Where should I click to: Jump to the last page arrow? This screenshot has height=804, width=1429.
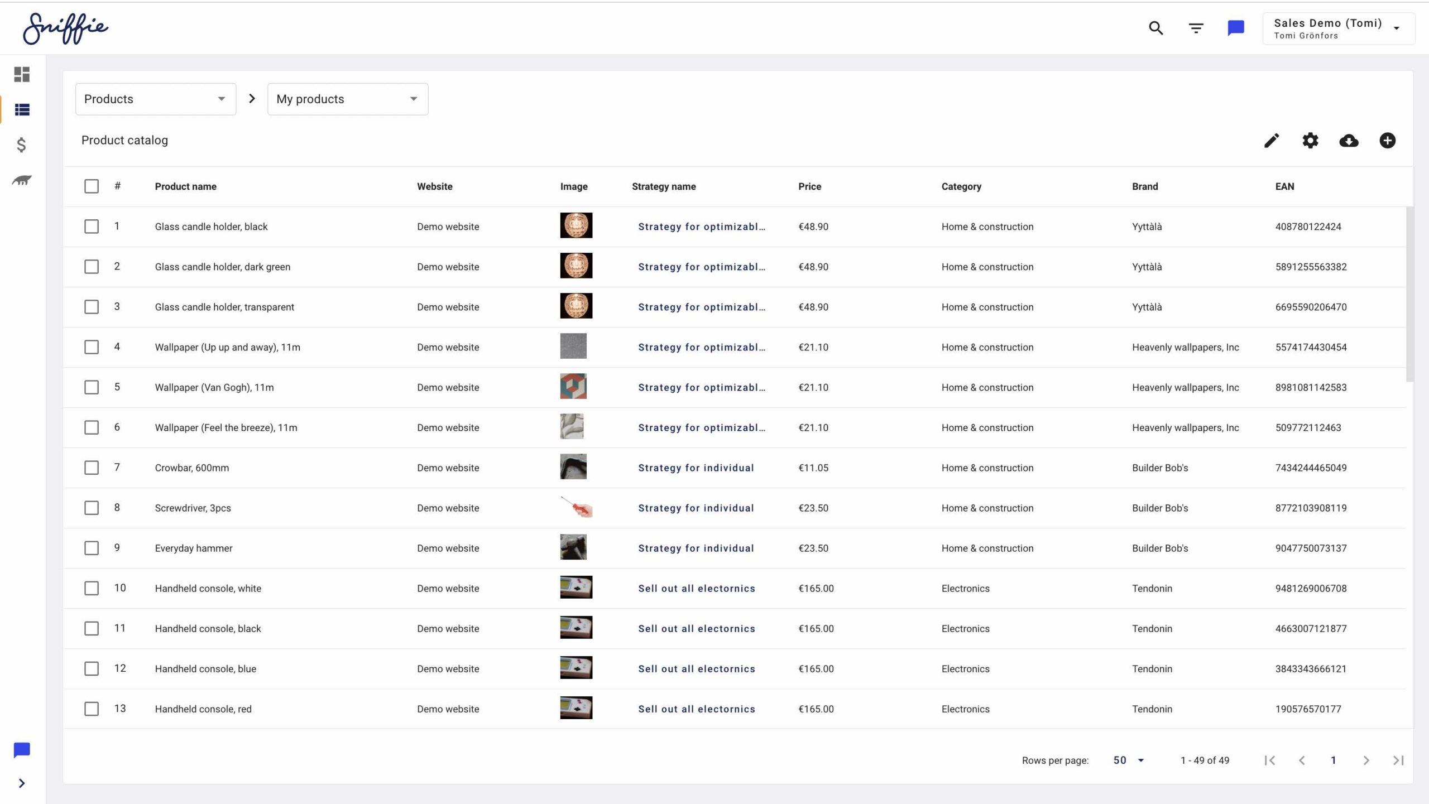pyautogui.click(x=1398, y=760)
